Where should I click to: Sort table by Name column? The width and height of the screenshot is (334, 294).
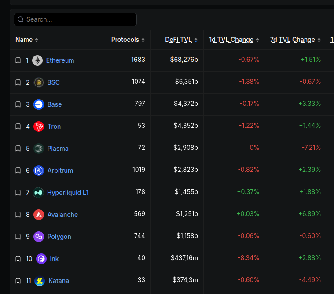pyautogui.click(x=27, y=40)
